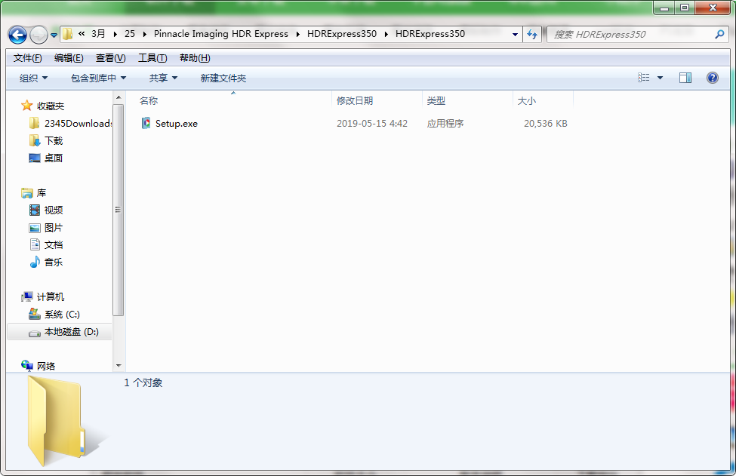Click navigation pane scrollbar down arrow
Viewport: 736px width, 476px height.
[119, 366]
